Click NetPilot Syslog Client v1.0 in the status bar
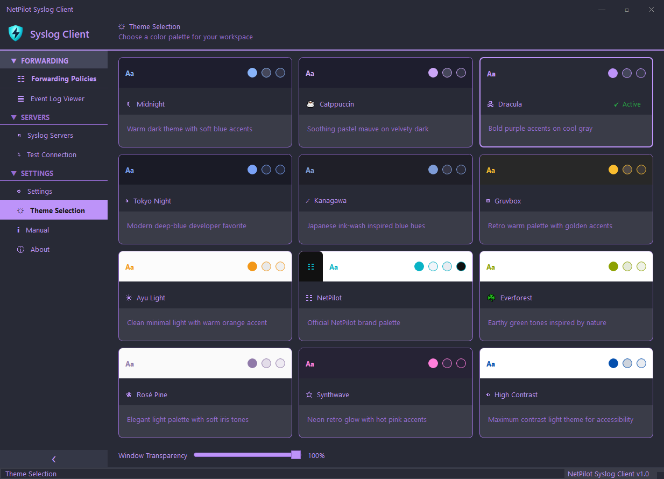This screenshot has height=479, width=664. coord(608,474)
